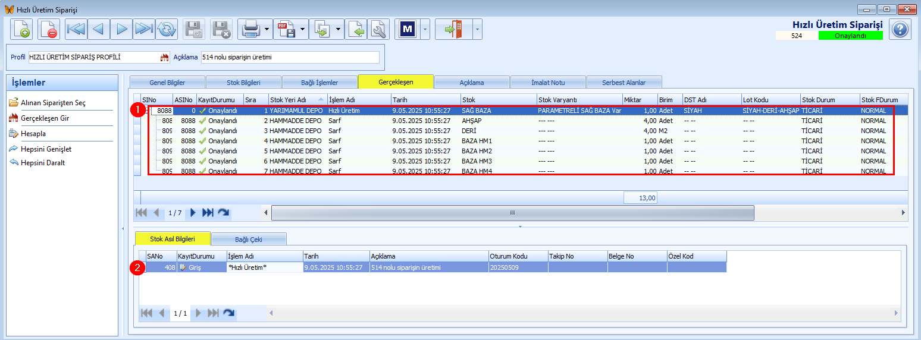Open help with the blue question mark
The width and height of the screenshot is (921, 340).
click(900, 29)
